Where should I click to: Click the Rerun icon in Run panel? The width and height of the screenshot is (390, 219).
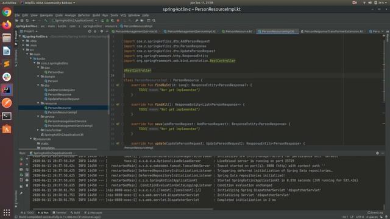click(21, 159)
